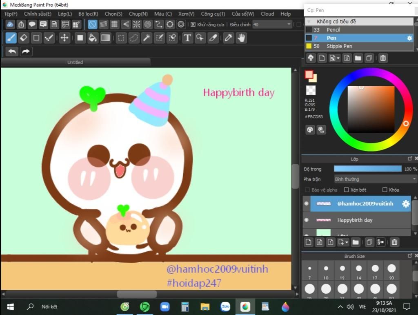Screen dimensions: 418x315
Task: Select the Text tool
Action: pos(187,38)
